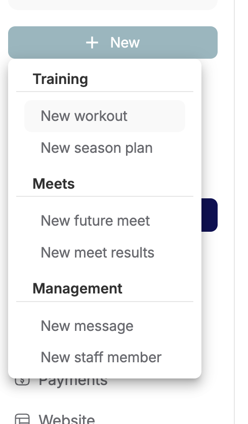Image resolution: width=248 pixels, height=424 pixels.
Task: Click the Website layout icon in sidebar
Action: pyautogui.click(x=22, y=419)
